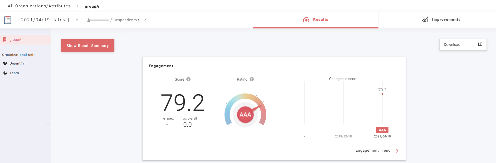This screenshot has width=496, height=163.
Task: Click the AAA rating gauge dial
Action: (245, 114)
